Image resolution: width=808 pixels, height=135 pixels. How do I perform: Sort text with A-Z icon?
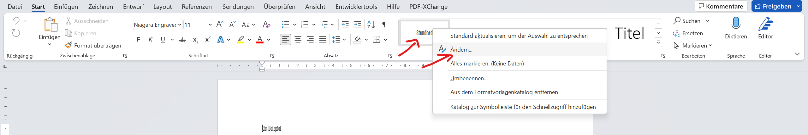(x=371, y=24)
